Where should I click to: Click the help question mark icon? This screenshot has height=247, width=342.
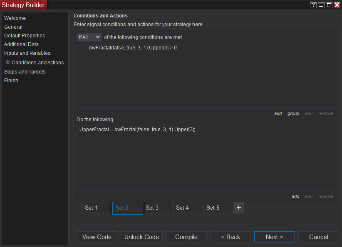tap(313, 5)
